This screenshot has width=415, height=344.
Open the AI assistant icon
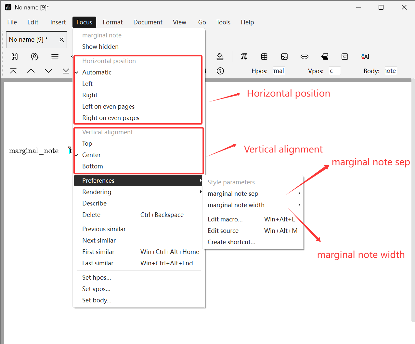click(x=365, y=57)
